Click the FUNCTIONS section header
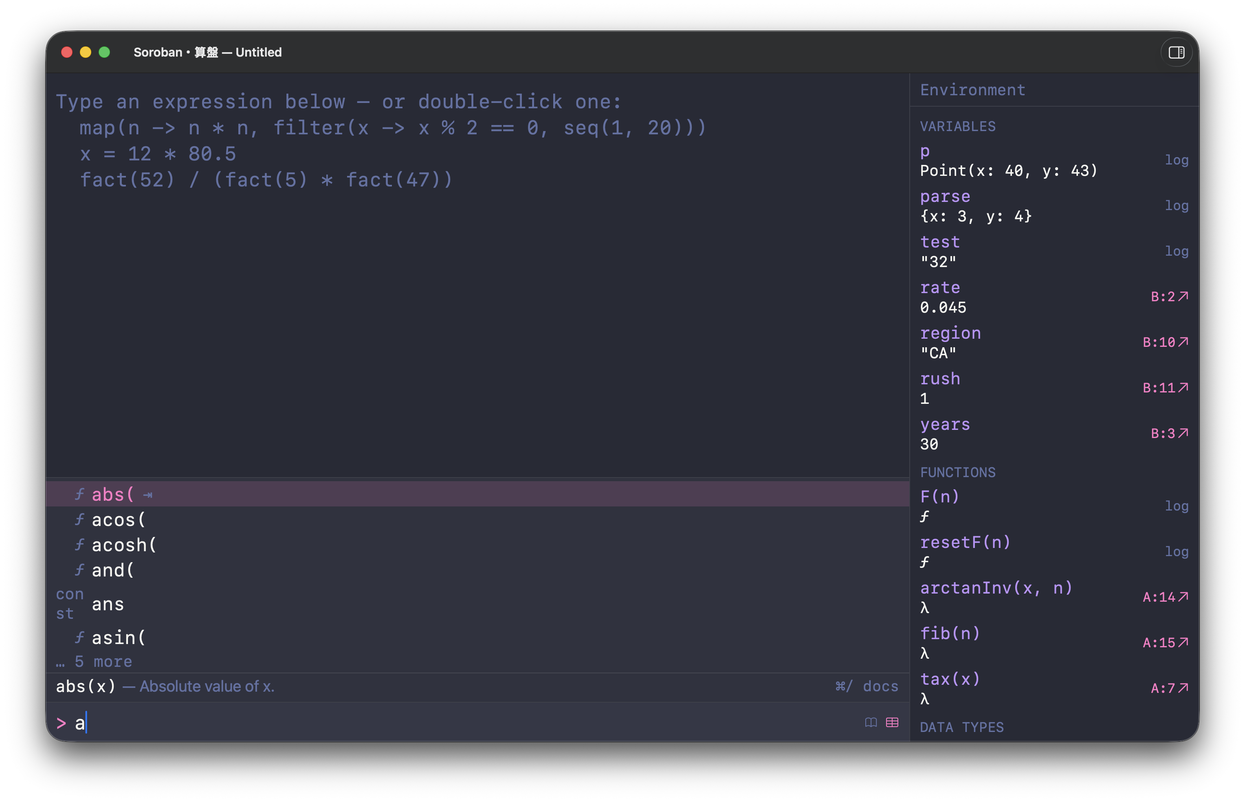The width and height of the screenshot is (1245, 802). pyautogui.click(x=957, y=472)
